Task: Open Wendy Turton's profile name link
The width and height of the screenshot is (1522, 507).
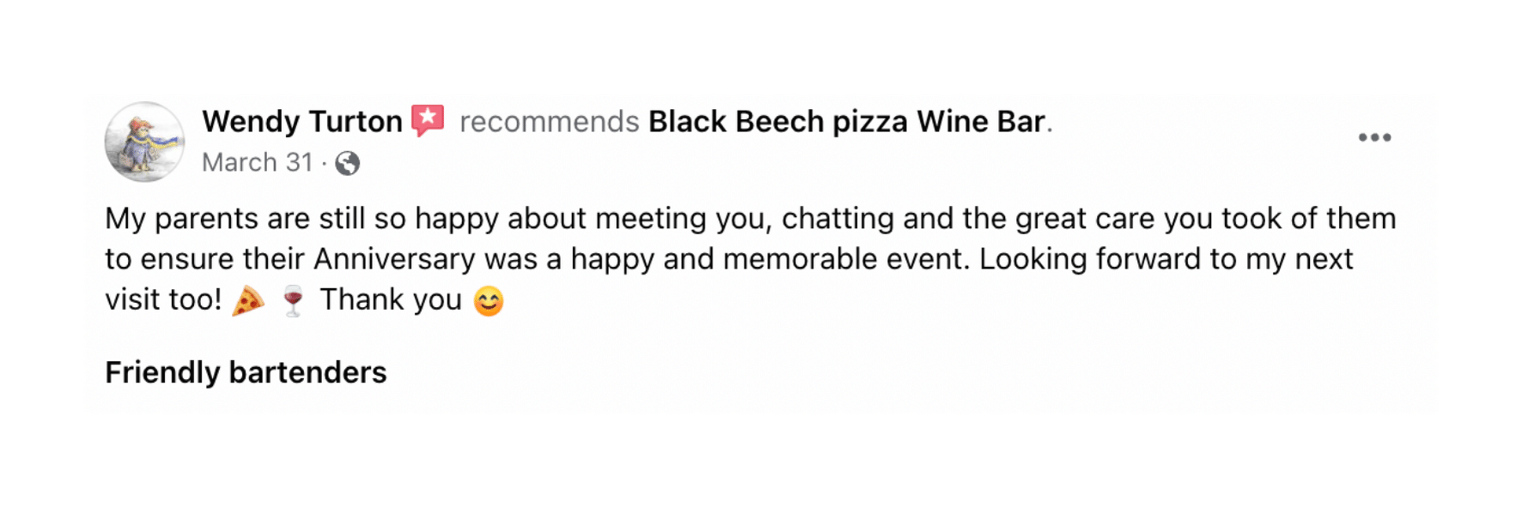Action: 302,122
